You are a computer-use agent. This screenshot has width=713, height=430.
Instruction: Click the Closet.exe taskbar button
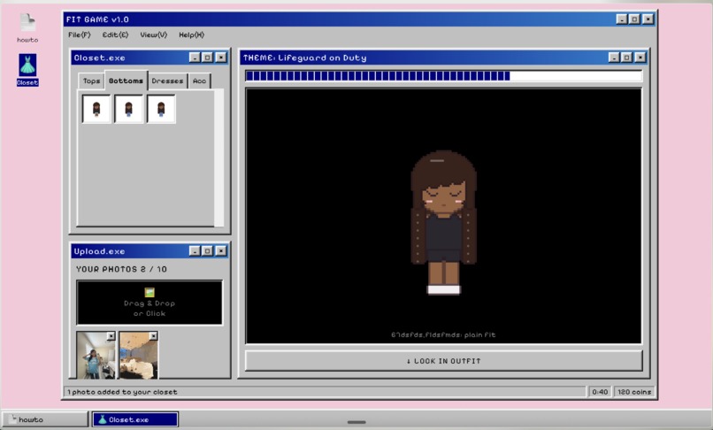(135, 419)
